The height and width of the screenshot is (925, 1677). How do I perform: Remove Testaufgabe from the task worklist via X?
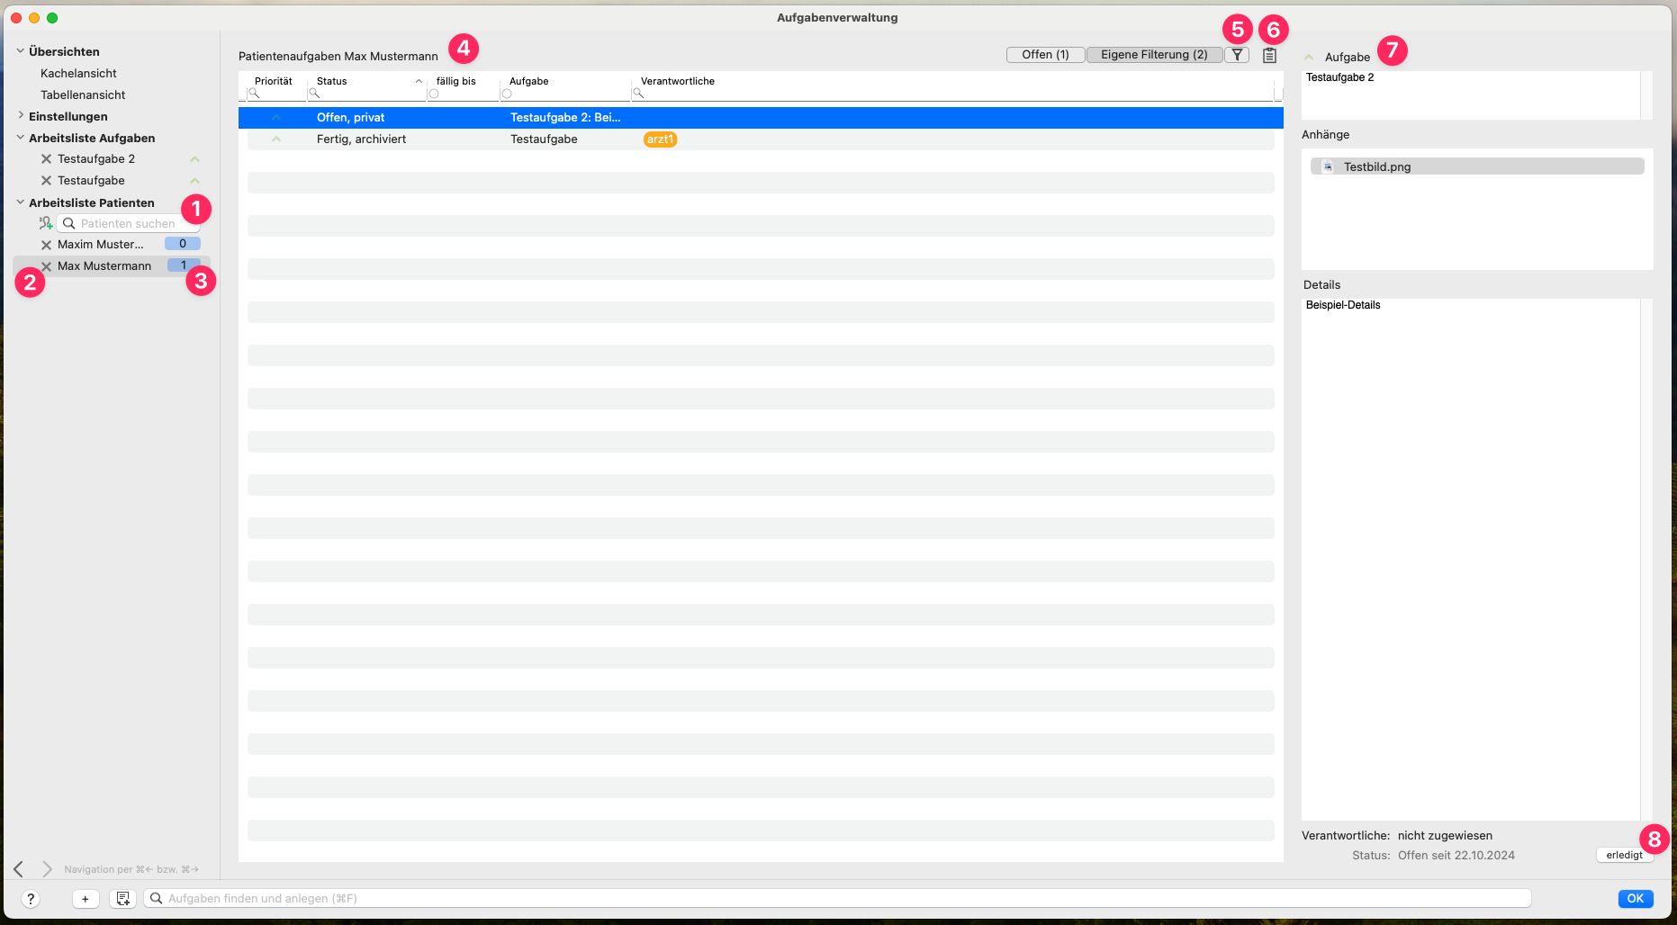click(46, 181)
